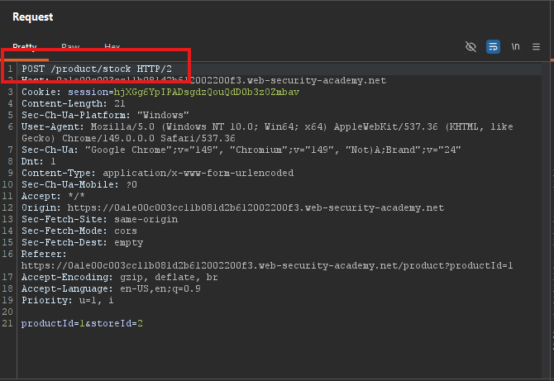
Task: Click the productId=1&storeId=2 body
Action: [82, 323]
